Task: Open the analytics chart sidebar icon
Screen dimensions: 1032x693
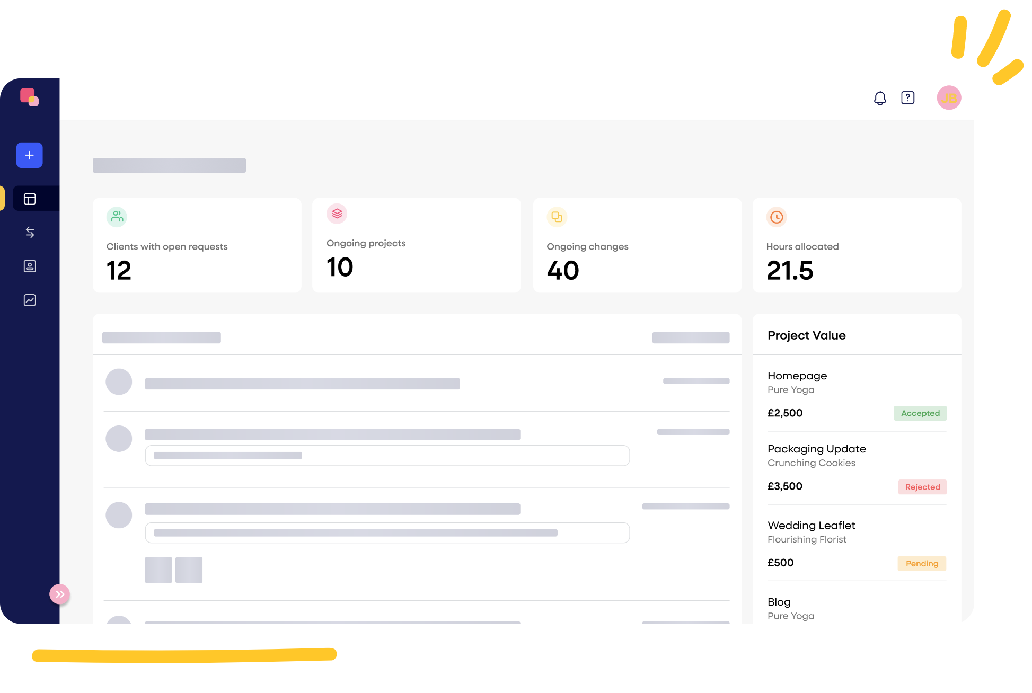Action: pos(30,300)
